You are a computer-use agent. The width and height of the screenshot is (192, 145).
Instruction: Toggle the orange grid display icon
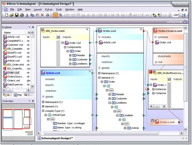[55, 15]
